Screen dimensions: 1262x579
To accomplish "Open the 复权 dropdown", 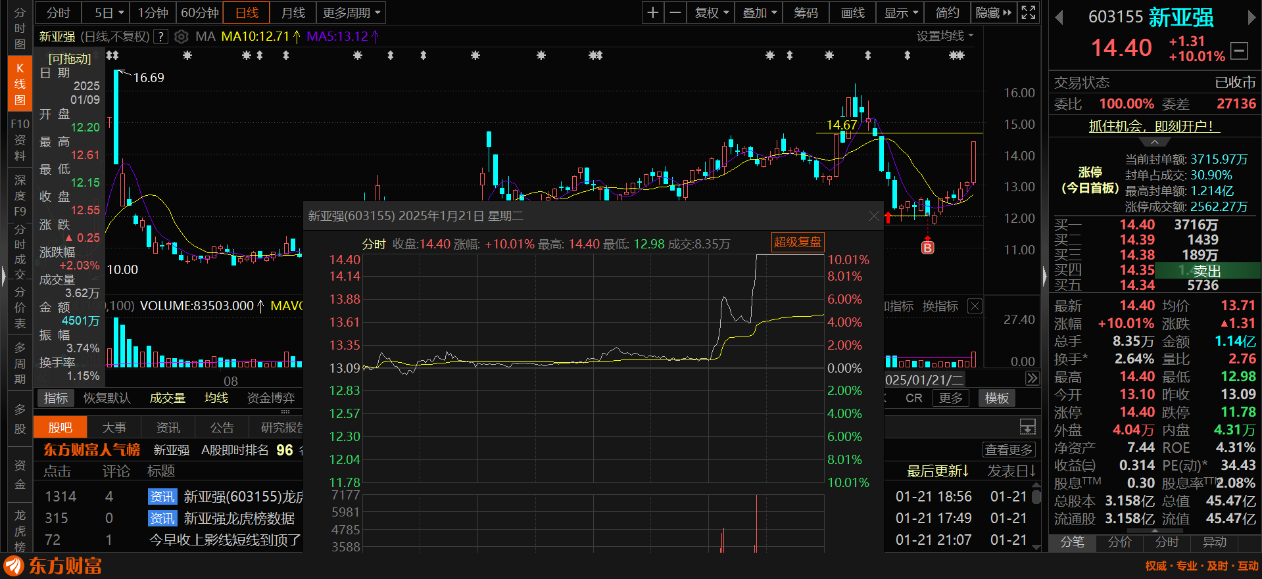I will coord(711,12).
